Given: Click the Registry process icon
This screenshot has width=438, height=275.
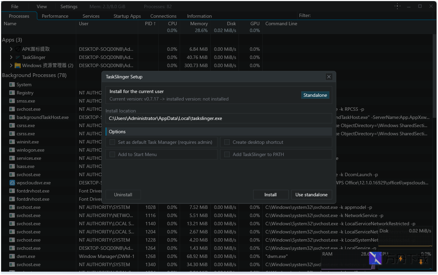Looking at the screenshot, I should (12, 93).
